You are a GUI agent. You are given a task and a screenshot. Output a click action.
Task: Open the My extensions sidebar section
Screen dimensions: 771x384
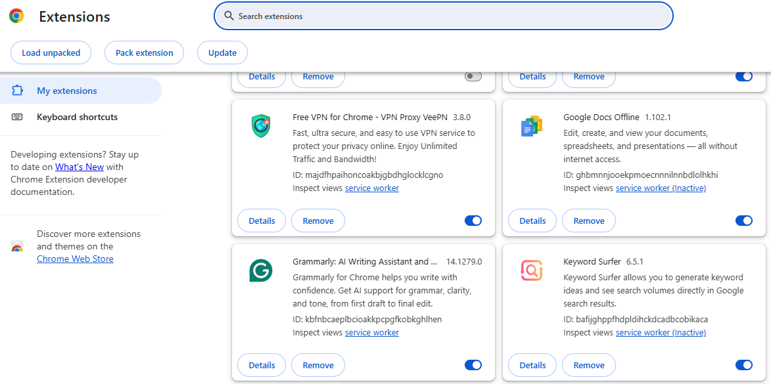coord(67,91)
